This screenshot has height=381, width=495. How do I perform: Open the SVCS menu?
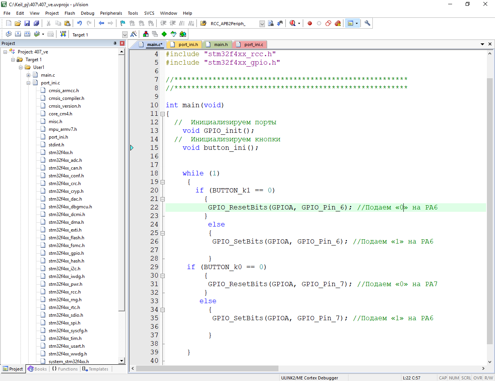pyautogui.click(x=149, y=13)
